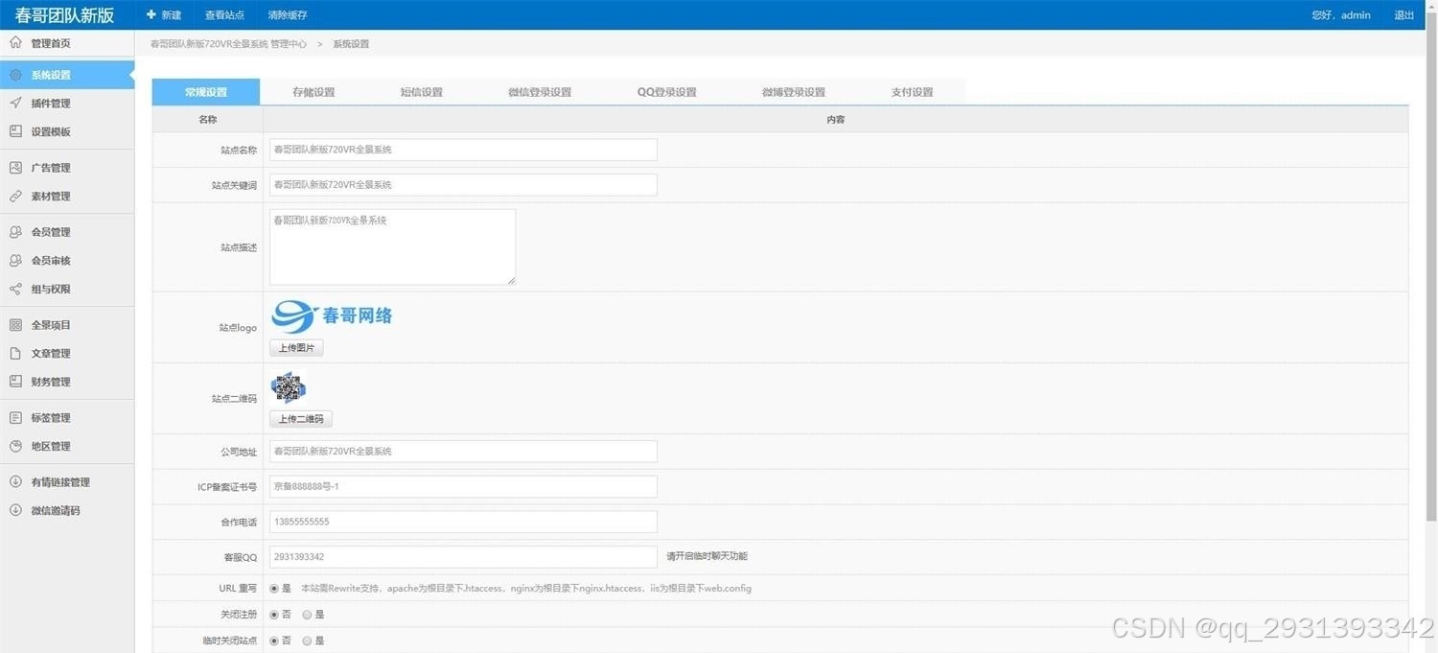Open 全景项目 grid icon entry

pyautogui.click(x=15, y=325)
